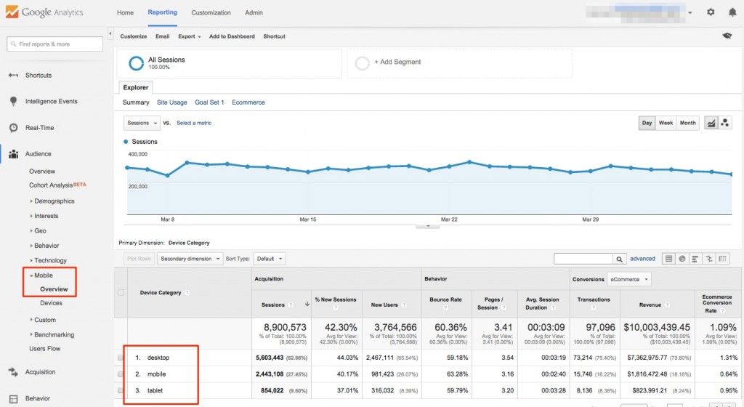
Task: Open the Secondary dimension dropdown
Action: tap(190, 259)
